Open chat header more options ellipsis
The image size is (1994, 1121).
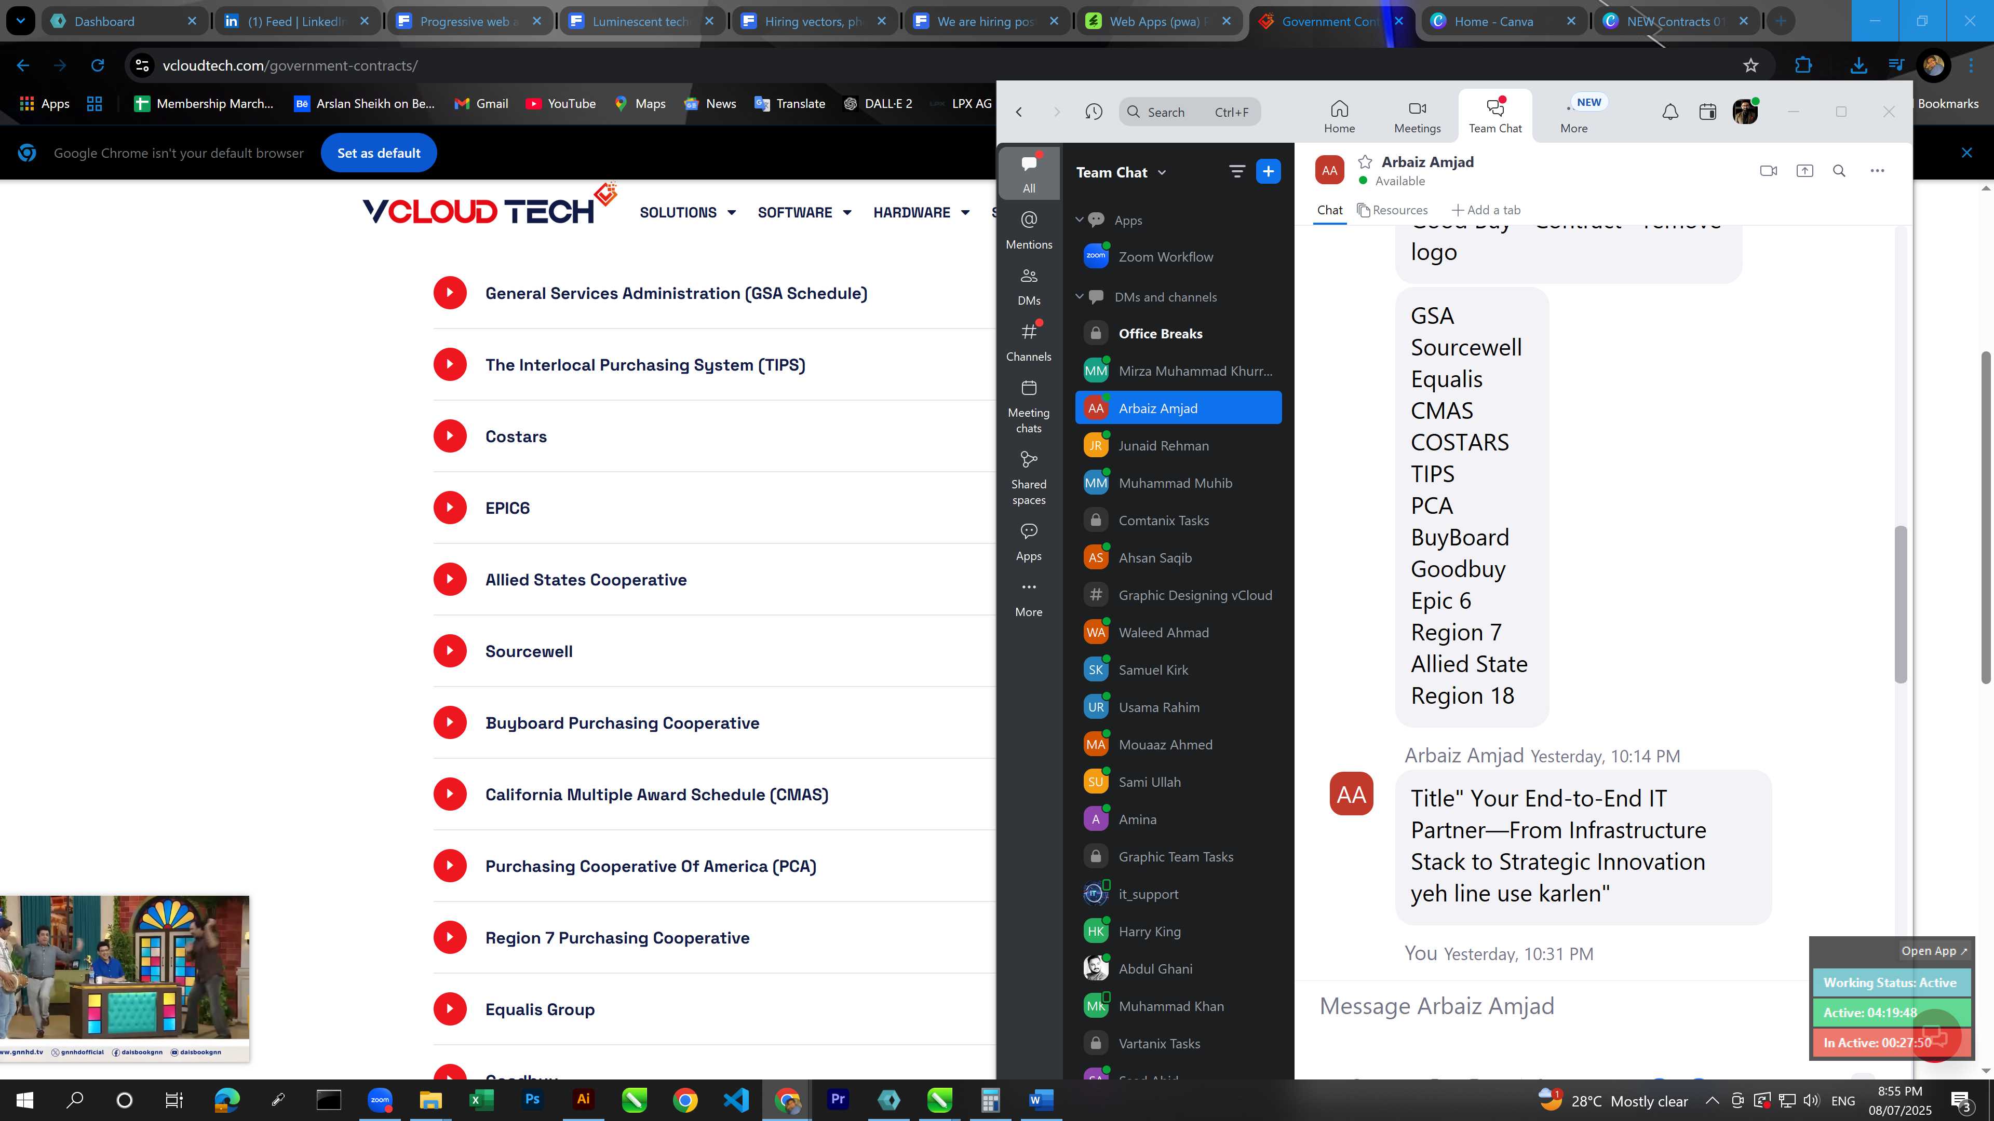pos(1877,171)
